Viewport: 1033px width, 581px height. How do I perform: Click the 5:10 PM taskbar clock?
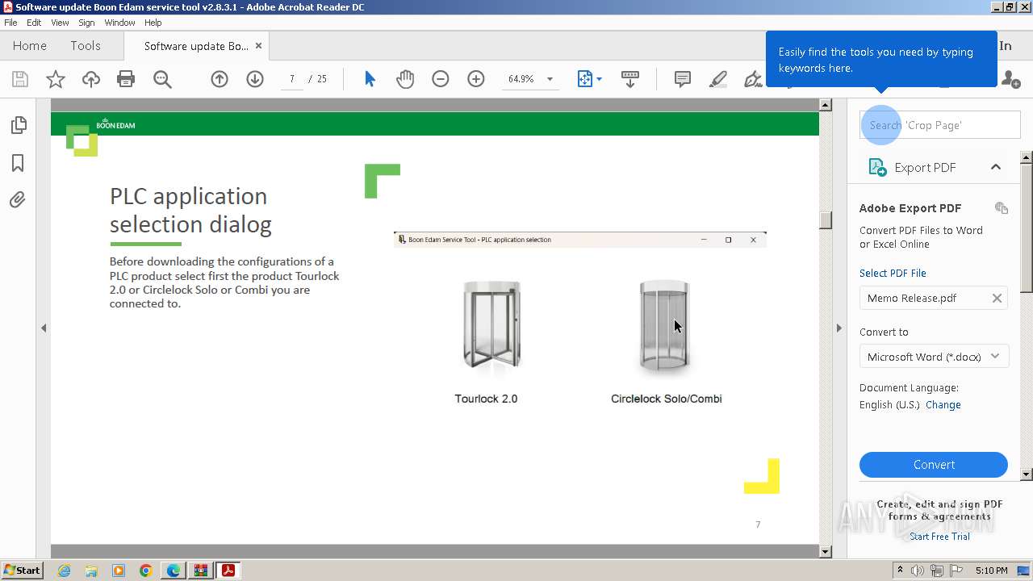point(991,571)
